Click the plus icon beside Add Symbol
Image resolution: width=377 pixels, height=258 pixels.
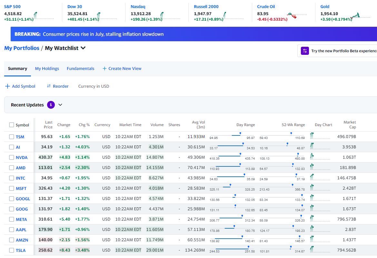click(7, 86)
